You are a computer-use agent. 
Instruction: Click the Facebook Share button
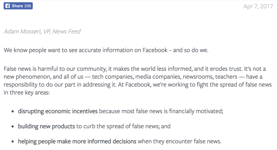[18, 6]
